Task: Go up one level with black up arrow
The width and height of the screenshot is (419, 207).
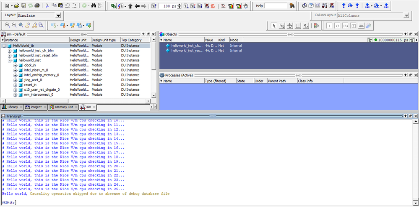Action: coord(130,5)
